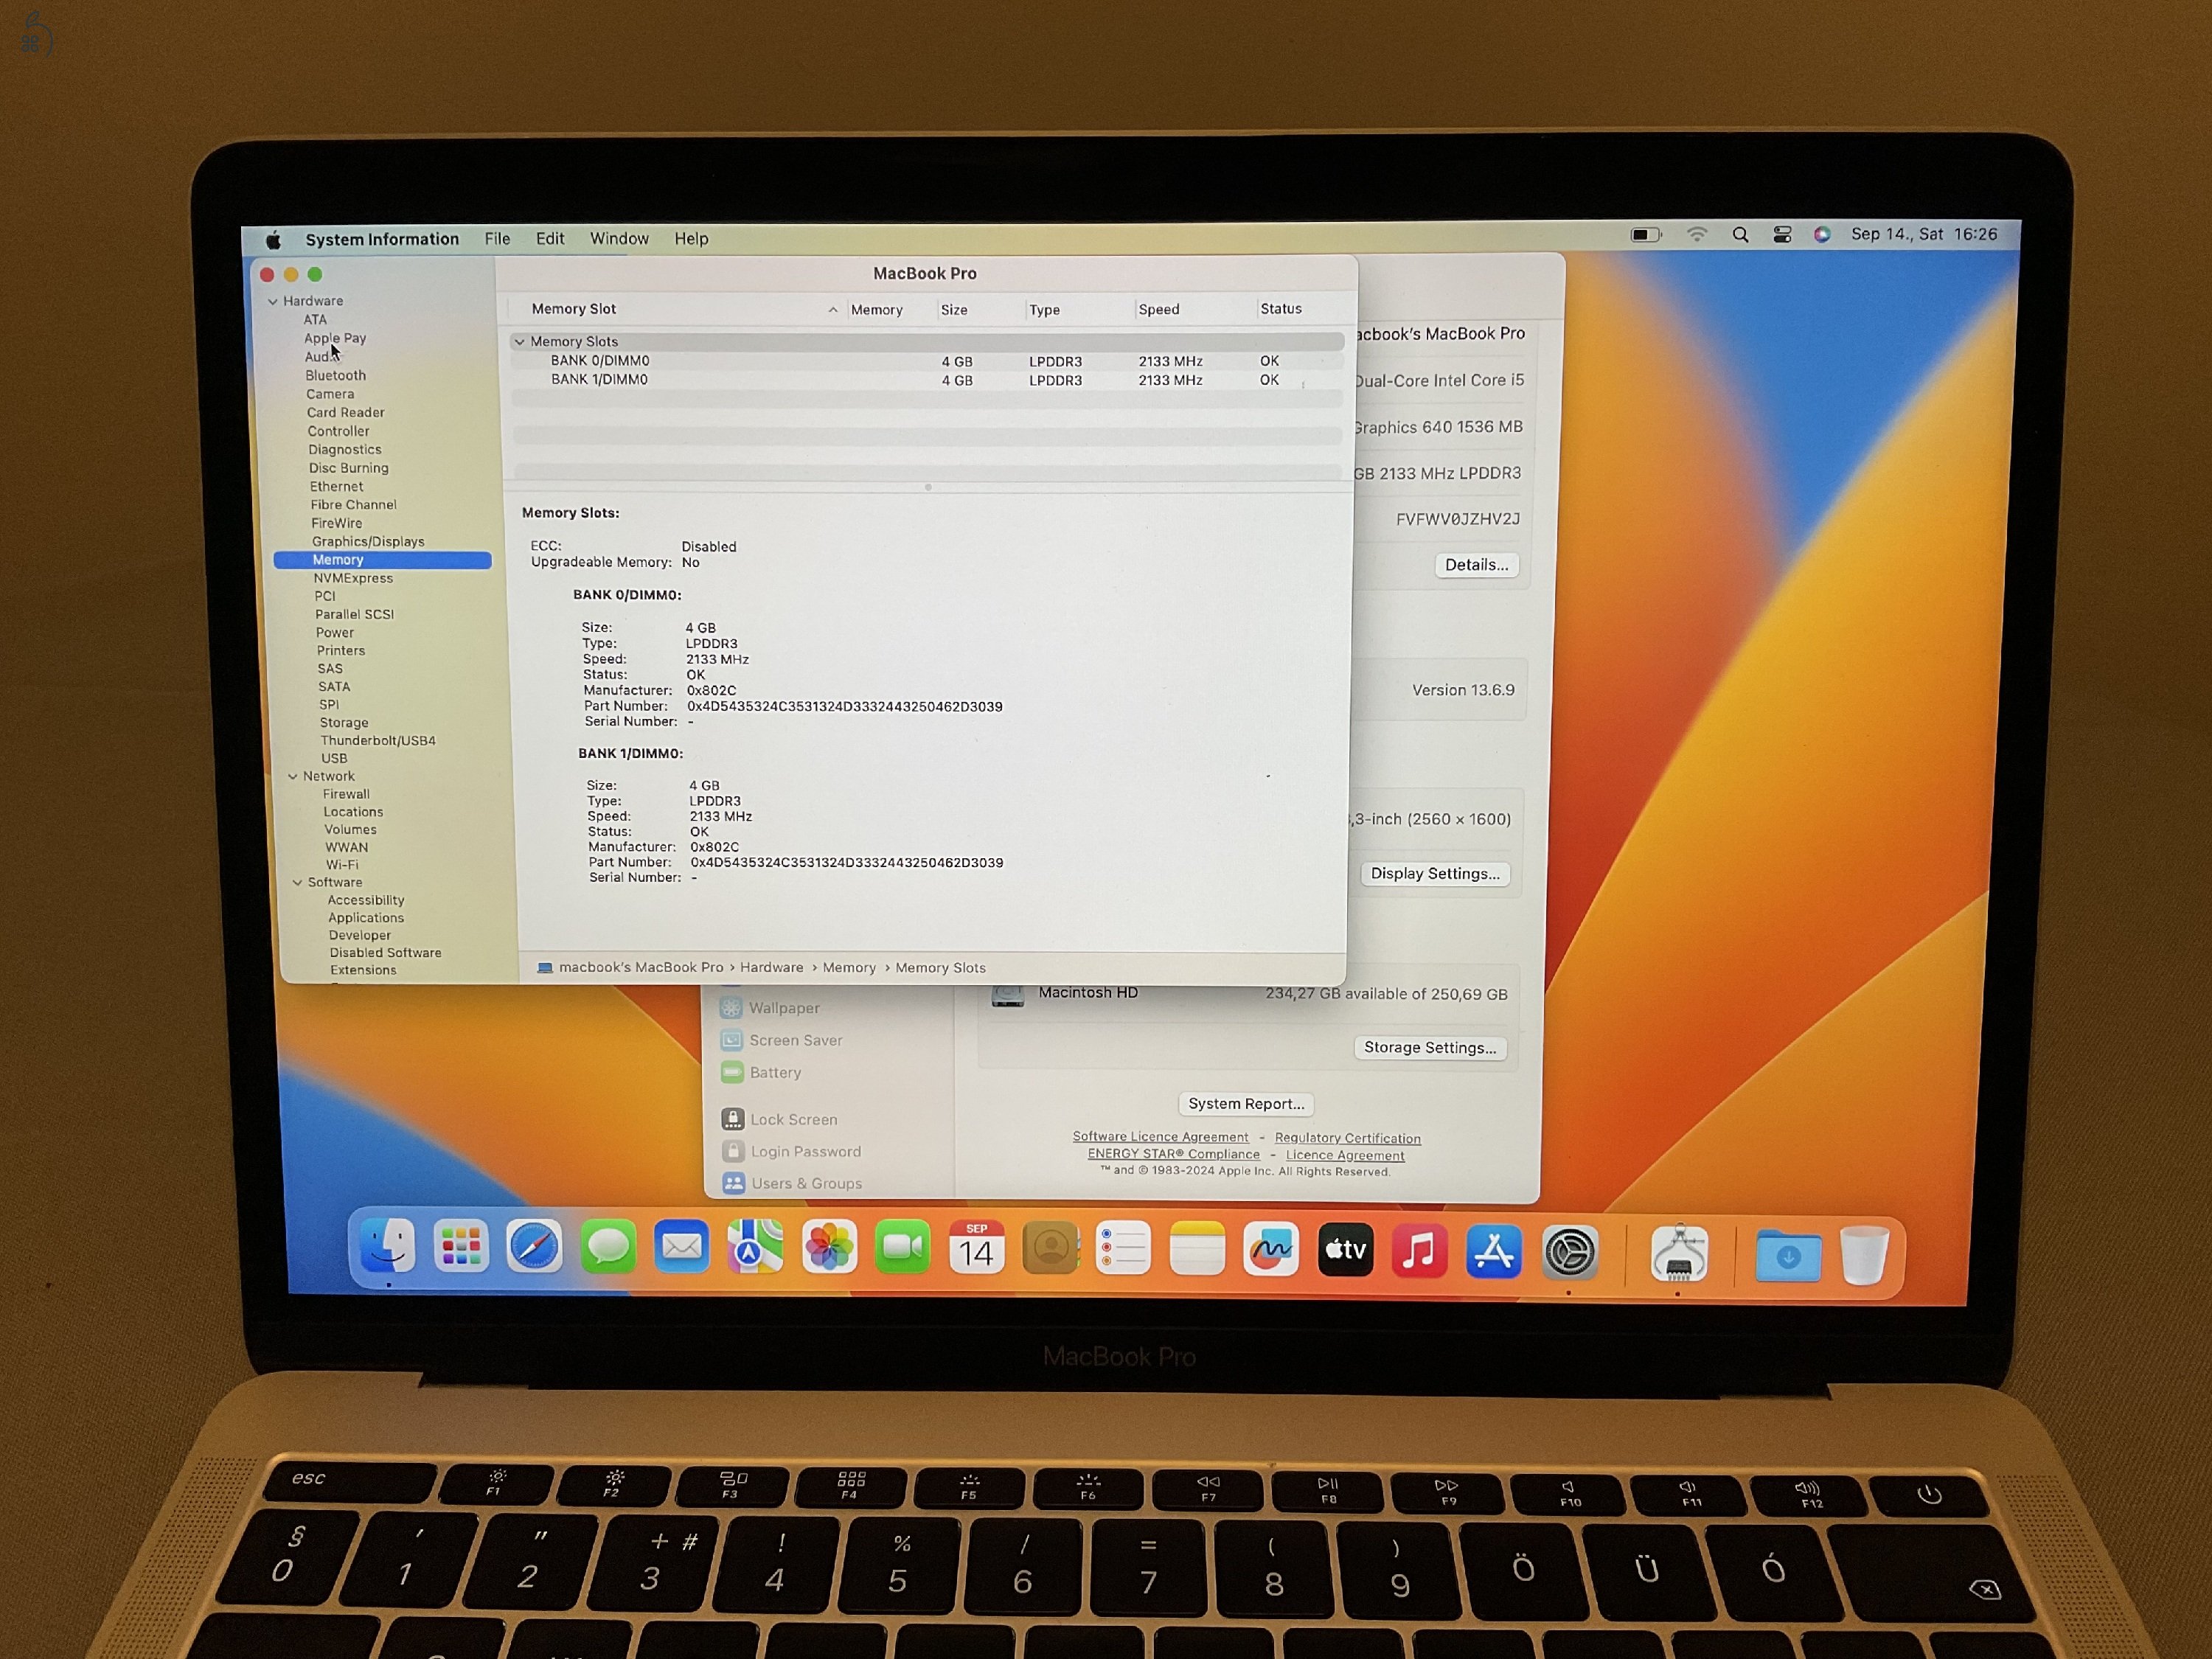Open Photos app in the Dock
2212x1659 pixels.
coord(829,1247)
